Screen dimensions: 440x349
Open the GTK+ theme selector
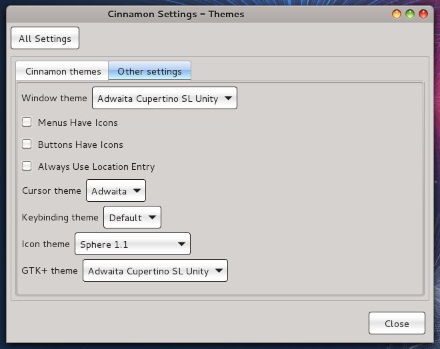tap(155, 270)
